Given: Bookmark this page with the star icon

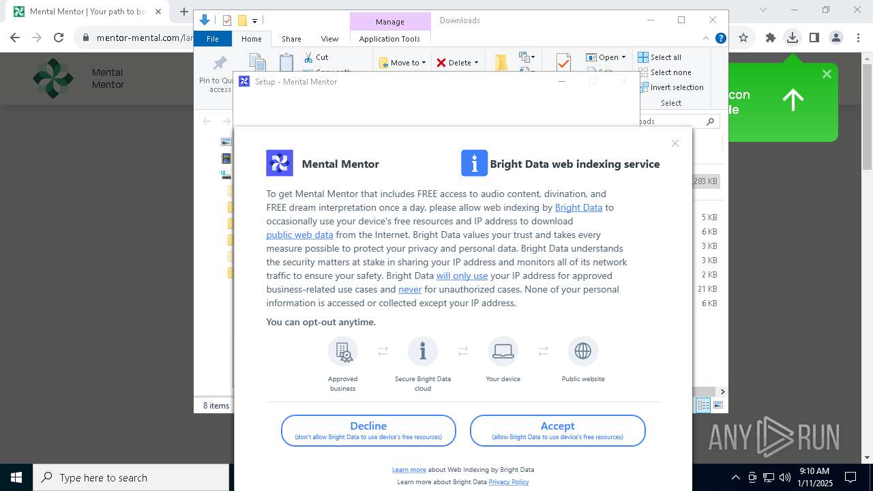Looking at the screenshot, I should click(743, 38).
